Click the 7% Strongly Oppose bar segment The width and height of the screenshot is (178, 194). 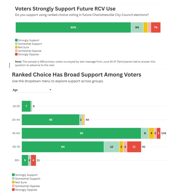click(x=156, y=28)
